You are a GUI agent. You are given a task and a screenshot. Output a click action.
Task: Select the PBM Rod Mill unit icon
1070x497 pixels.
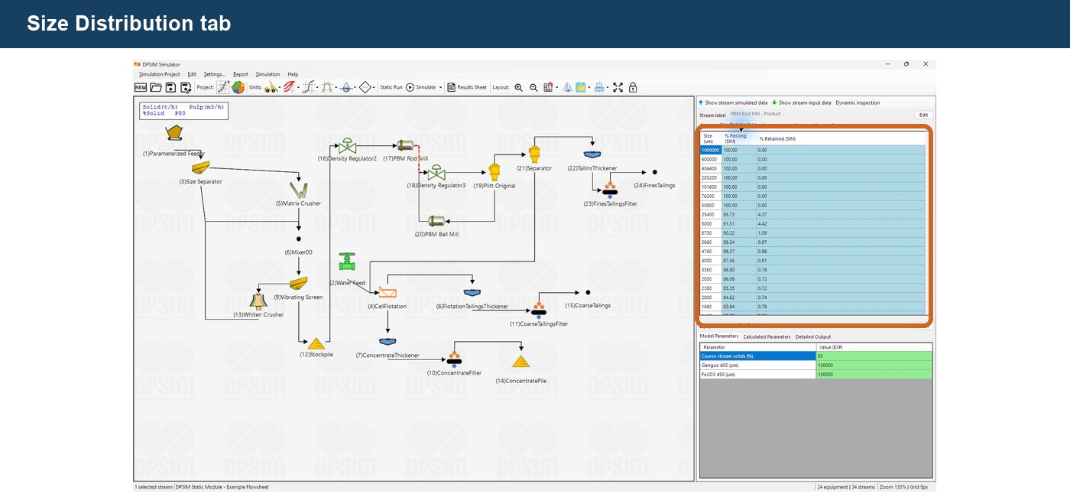[x=404, y=146]
